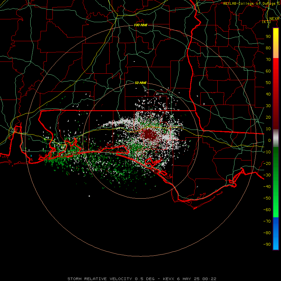
Task: Click the -80 value on velocity scale
Action: pos(267,233)
